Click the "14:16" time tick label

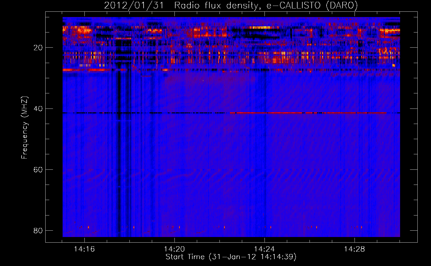click(x=84, y=249)
